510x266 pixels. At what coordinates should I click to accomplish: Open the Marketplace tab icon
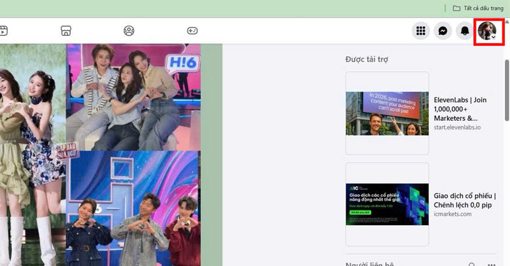point(64,31)
